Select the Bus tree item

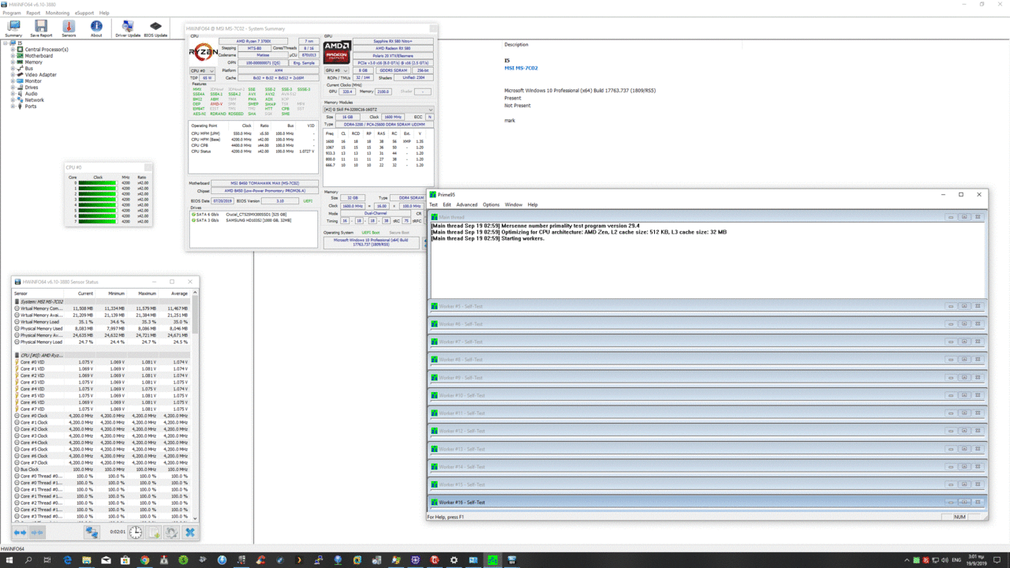point(29,69)
